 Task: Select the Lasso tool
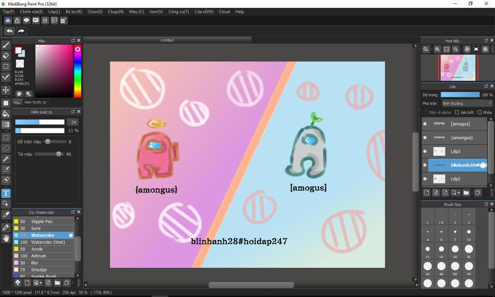click(x=6, y=148)
